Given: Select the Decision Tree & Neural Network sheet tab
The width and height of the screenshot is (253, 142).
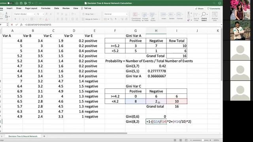Looking at the screenshot, I should 23,136.
